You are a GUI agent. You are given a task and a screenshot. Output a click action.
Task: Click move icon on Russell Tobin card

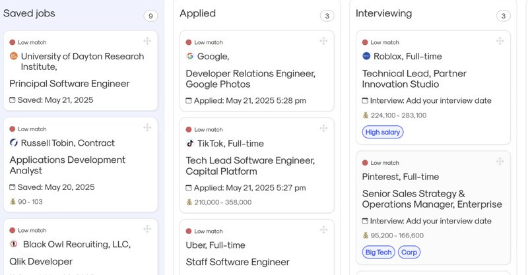pyautogui.click(x=147, y=129)
